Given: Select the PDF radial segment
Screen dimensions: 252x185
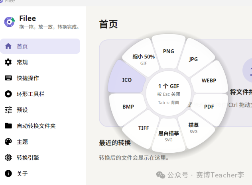Looking at the screenshot, I should pyautogui.click(x=209, y=107).
